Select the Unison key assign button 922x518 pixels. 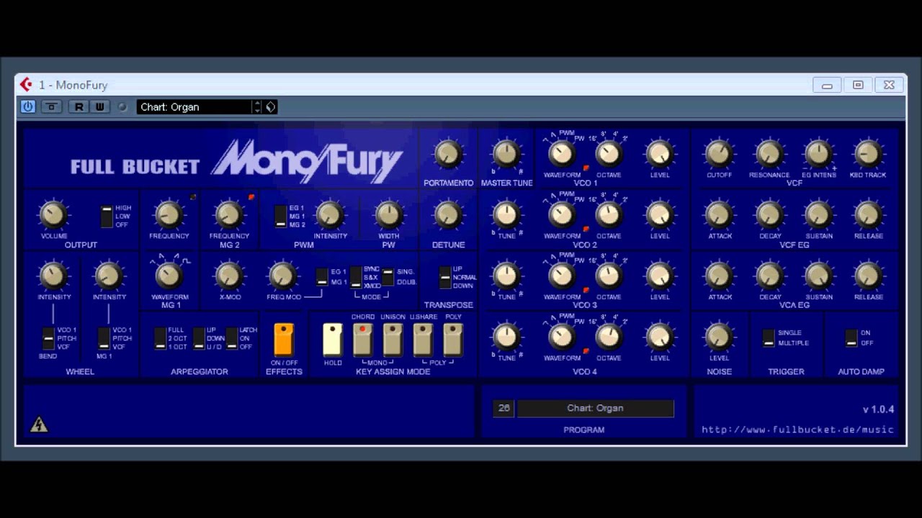tap(393, 339)
